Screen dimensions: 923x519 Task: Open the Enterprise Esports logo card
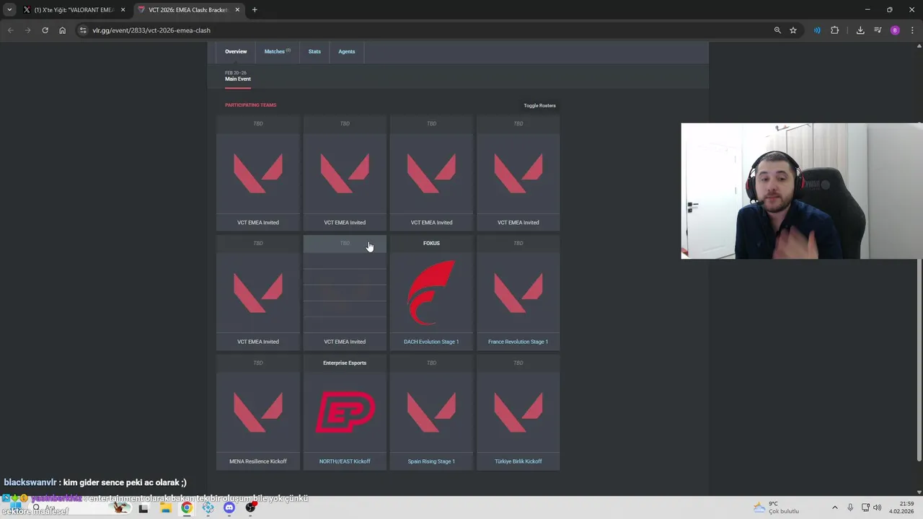345,412
